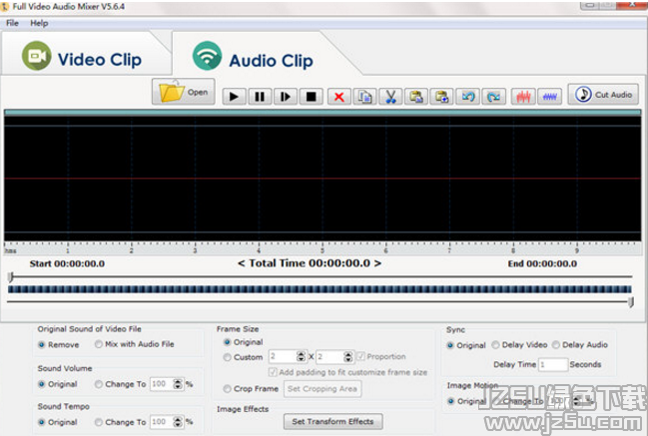Screen dimensions: 648x436
Task: Pause audio playback
Action: [x=260, y=97]
